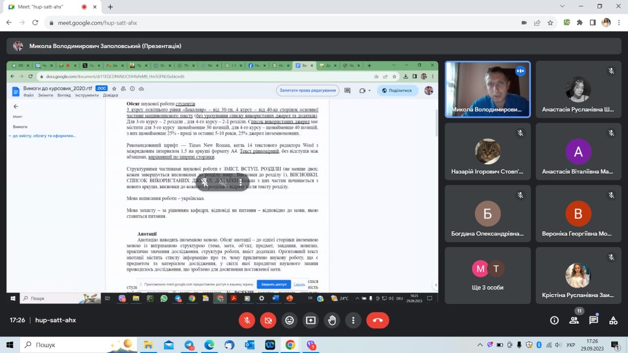Viewport: 628px width, 353px height.
Task: Click the present screen button
Action: point(311,320)
